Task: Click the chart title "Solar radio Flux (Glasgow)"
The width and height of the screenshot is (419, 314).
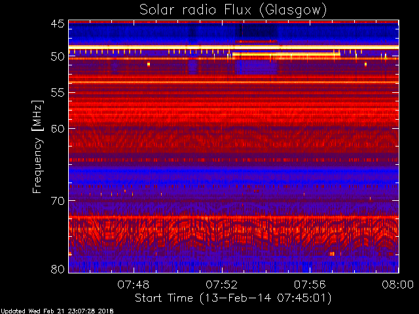Action: [x=233, y=10]
